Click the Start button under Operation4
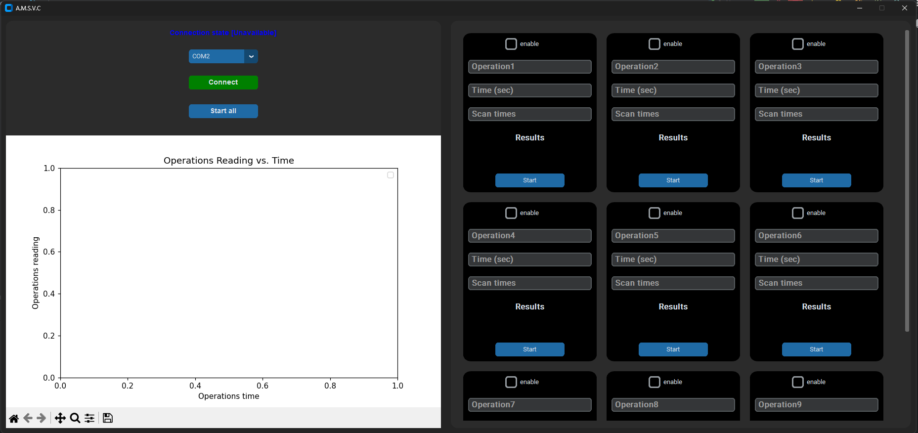The image size is (918, 433). click(x=530, y=349)
